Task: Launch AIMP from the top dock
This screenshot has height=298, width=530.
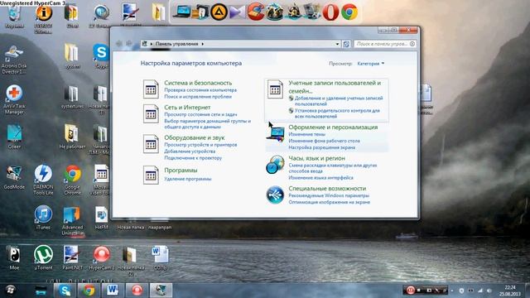Action: click(x=219, y=12)
